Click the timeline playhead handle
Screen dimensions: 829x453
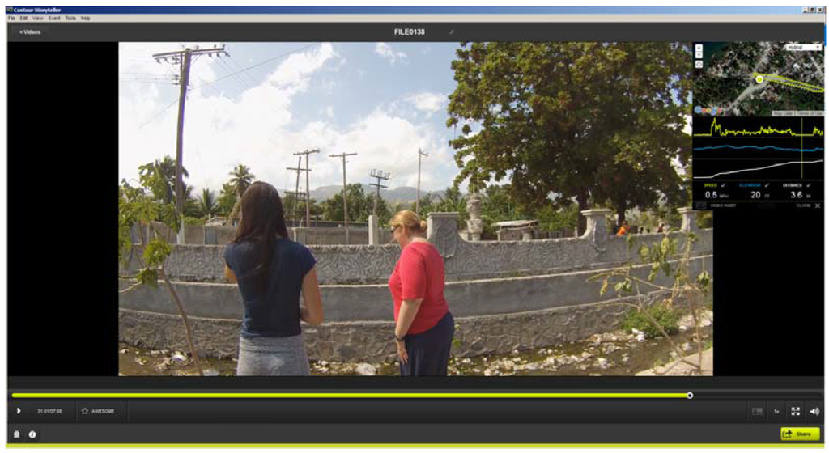[690, 396]
